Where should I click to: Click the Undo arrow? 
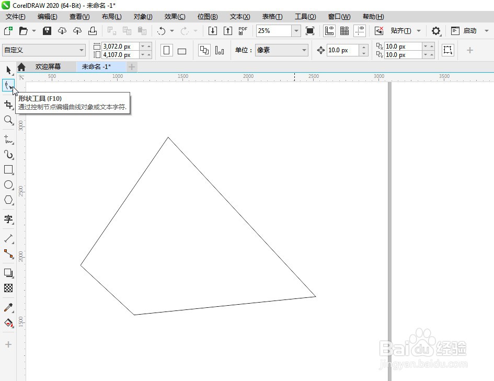[x=162, y=30]
